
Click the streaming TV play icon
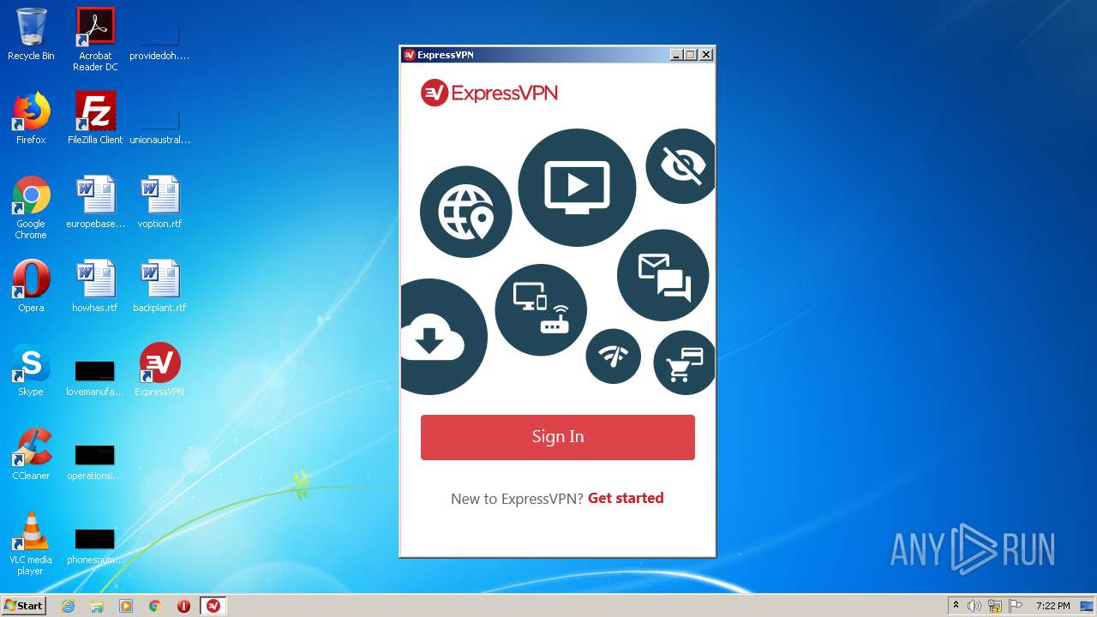pyautogui.click(x=577, y=188)
